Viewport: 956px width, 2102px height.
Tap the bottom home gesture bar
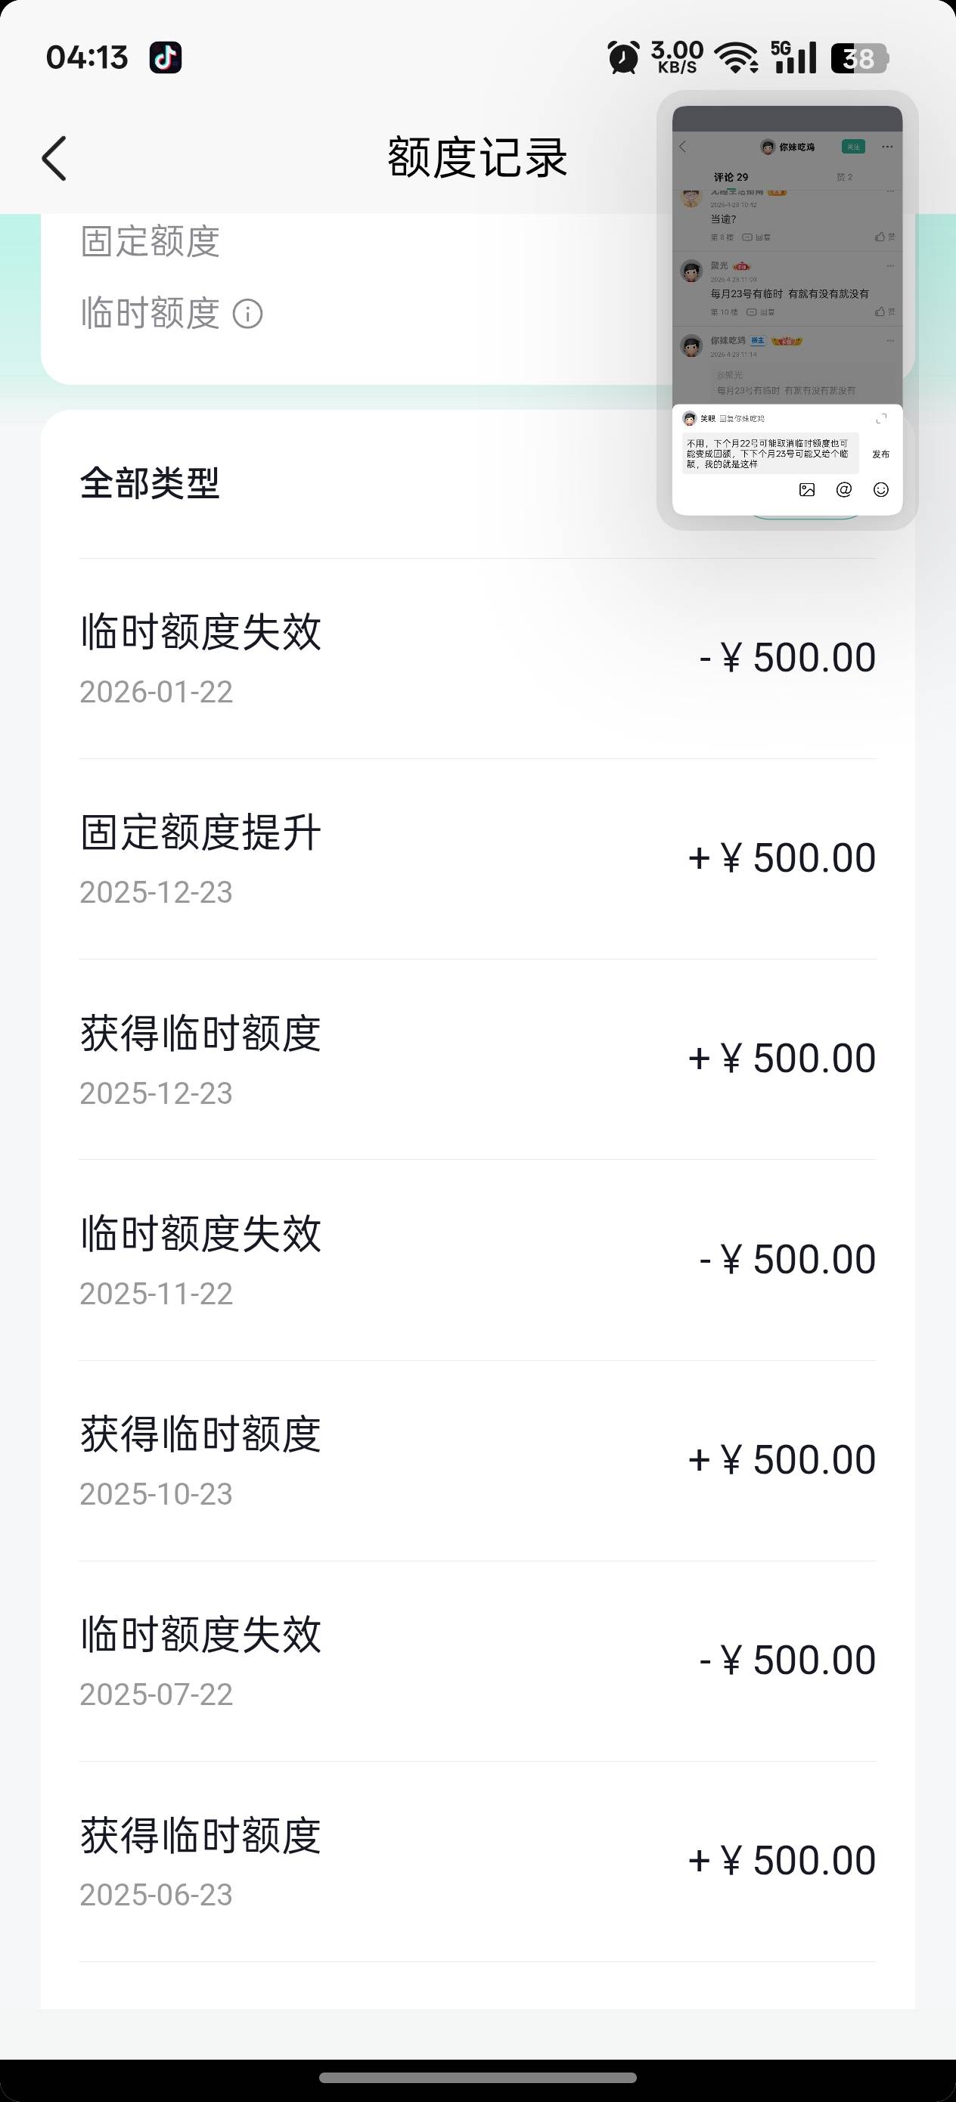[477, 2078]
